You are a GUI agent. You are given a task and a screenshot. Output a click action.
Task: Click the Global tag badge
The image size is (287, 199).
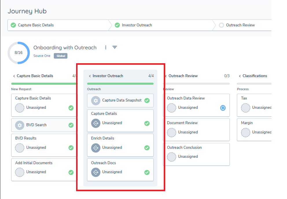[x=60, y=56]
